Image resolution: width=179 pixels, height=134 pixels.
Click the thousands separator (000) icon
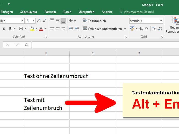coord(147,29)
